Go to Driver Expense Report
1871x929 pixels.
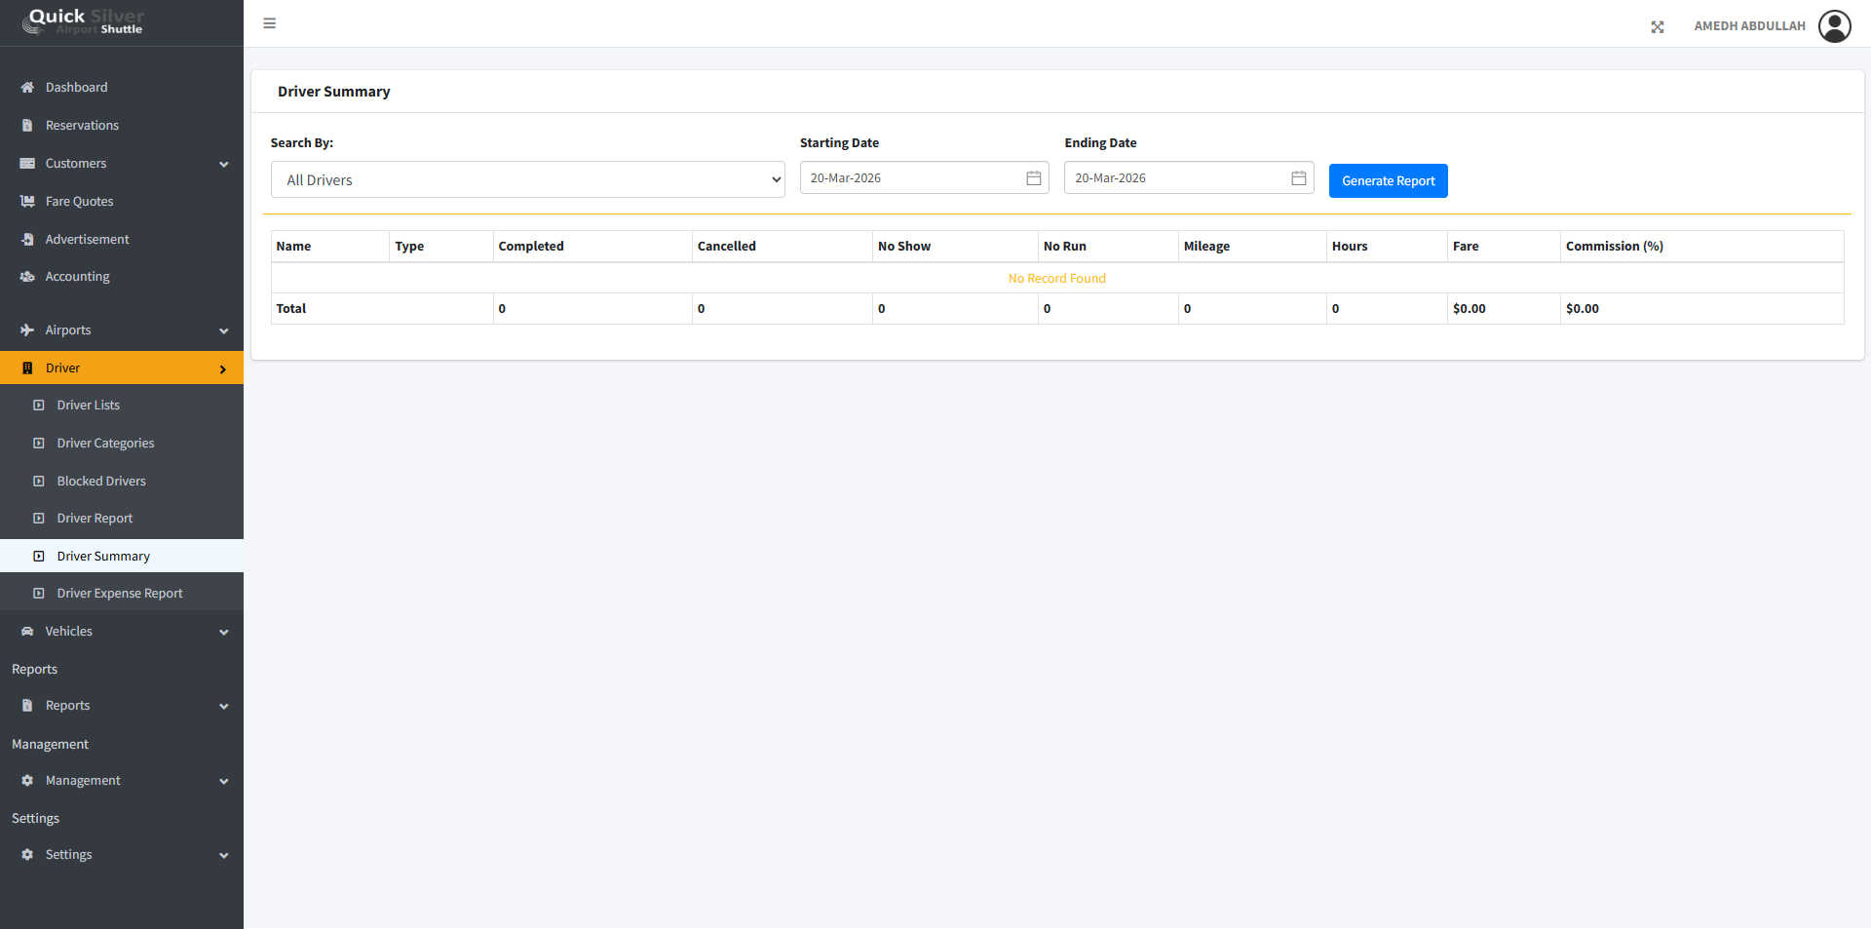[x=120, y=594]
